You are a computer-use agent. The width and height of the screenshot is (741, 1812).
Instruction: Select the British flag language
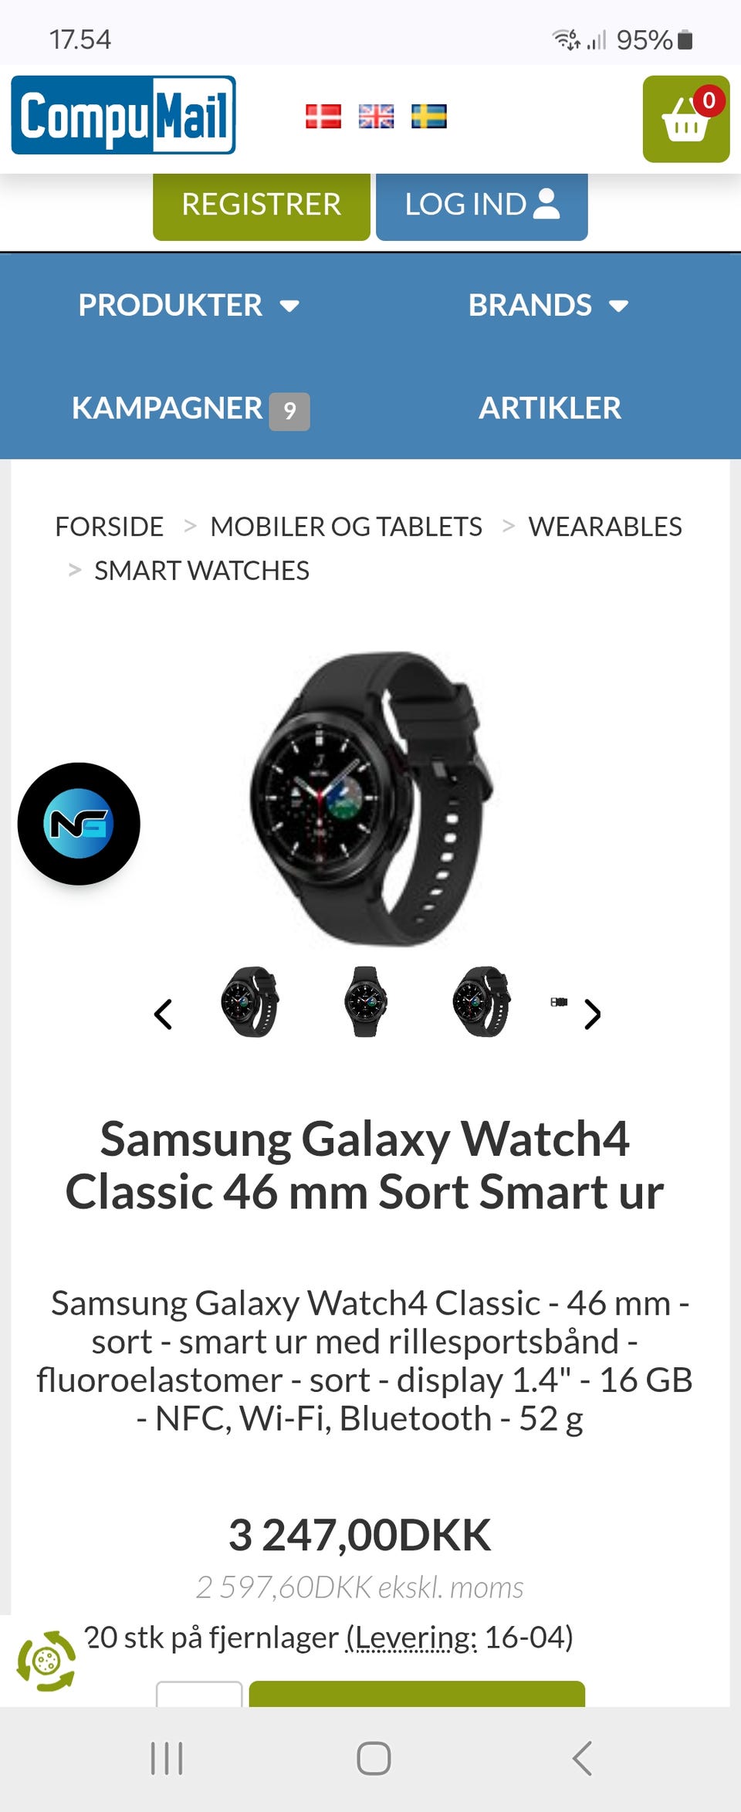pyautogui.click(x=377, y=117)
